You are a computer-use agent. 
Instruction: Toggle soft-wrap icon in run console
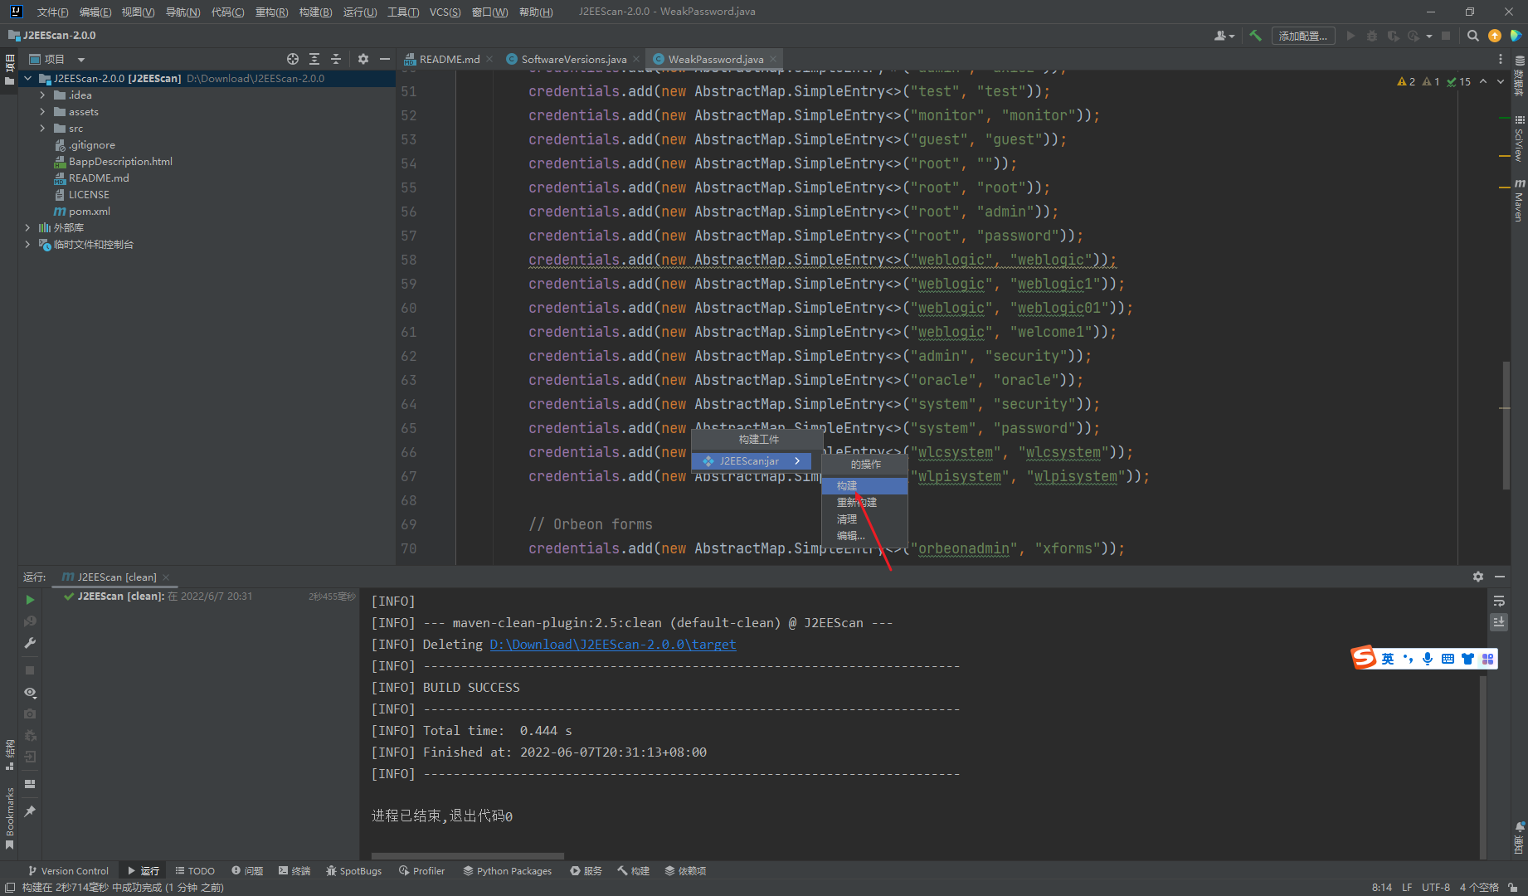point(1499,601)
